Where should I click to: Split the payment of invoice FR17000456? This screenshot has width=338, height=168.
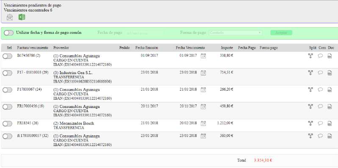pyautogui.click(x=310, y=106)
